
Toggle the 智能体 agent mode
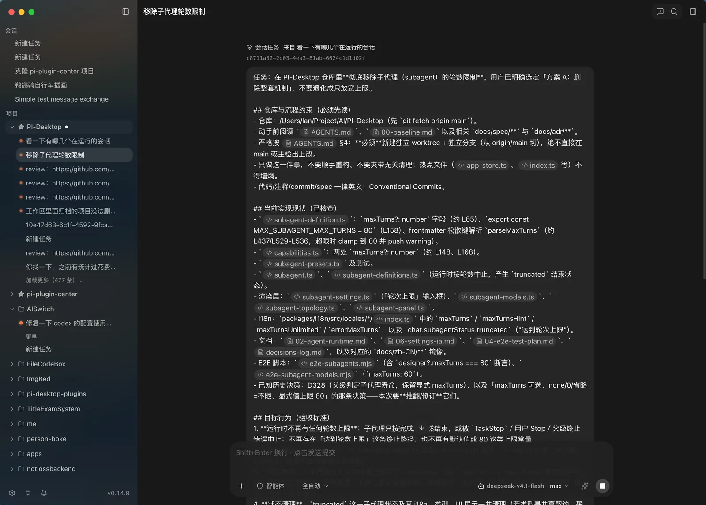[x=270, y=486]
